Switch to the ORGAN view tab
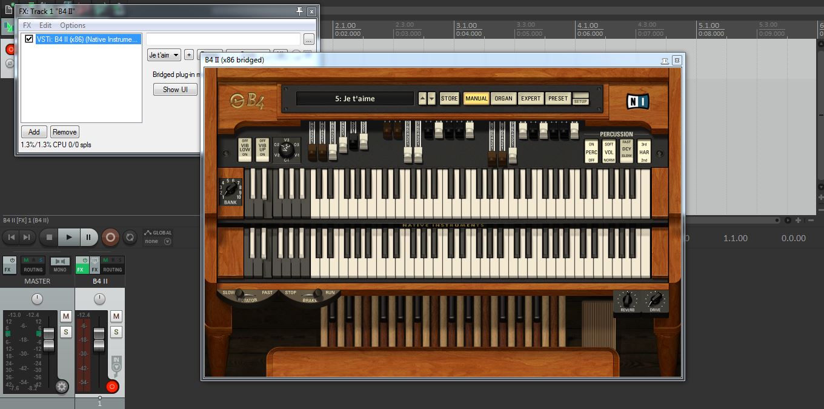824x409 pixels. pyautogui.click(x=503, y=99)
